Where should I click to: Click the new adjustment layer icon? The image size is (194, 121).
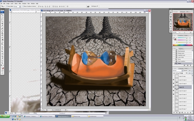pos(182,113)
